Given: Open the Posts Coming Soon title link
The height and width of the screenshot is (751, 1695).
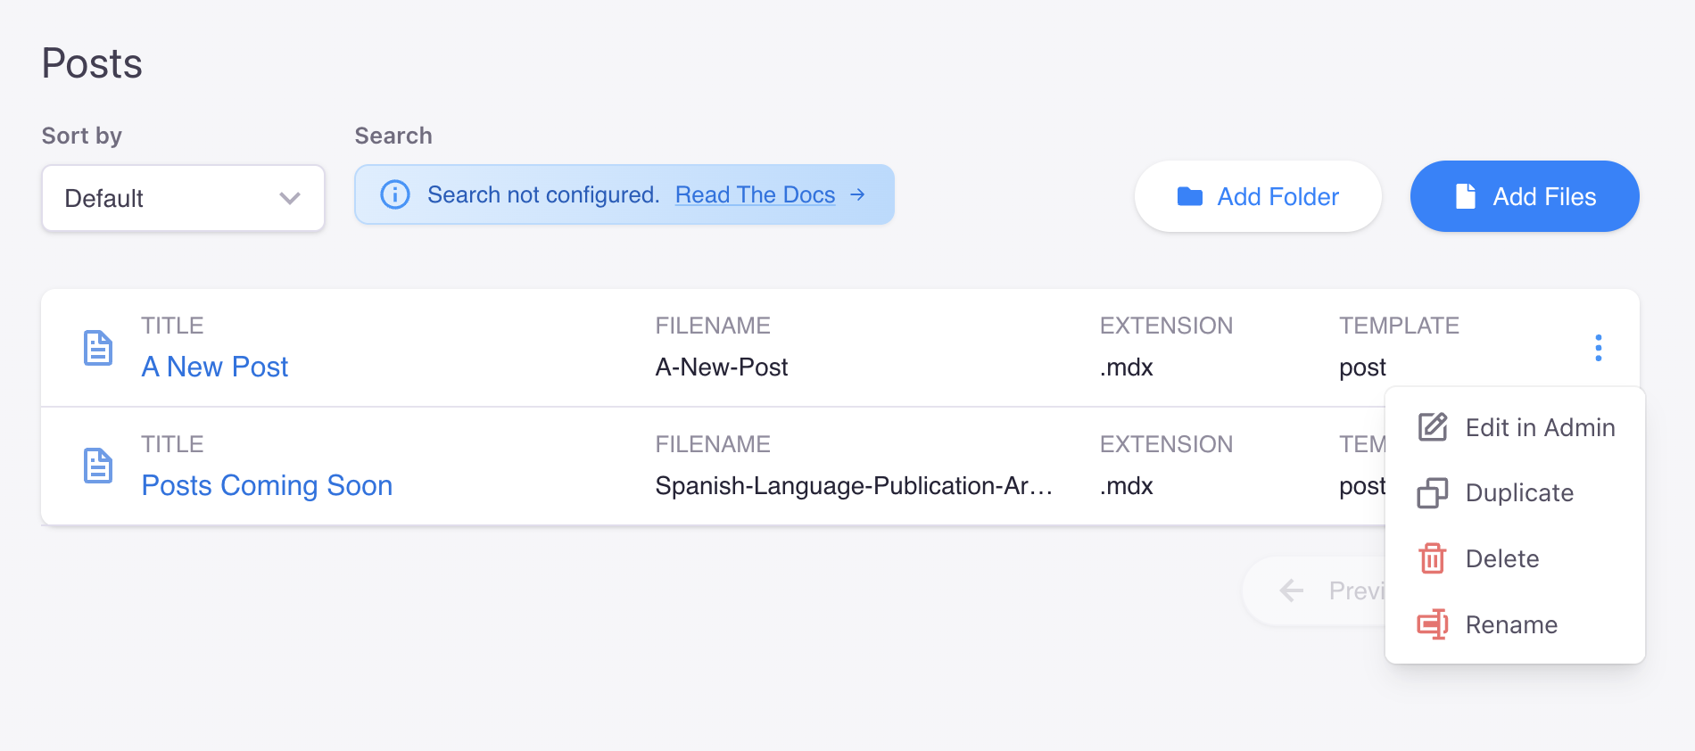Looking at the screenshot, I should click(267, 485).
